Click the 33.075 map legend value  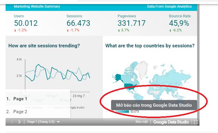pos(135,112)
